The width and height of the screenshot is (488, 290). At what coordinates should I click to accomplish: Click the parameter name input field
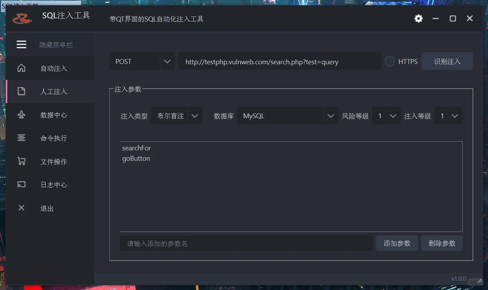coord(246,243)
